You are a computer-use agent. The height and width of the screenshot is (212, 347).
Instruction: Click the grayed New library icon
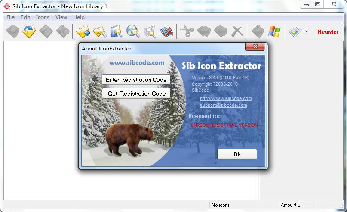pyautogui.click(x=12, y=31)
